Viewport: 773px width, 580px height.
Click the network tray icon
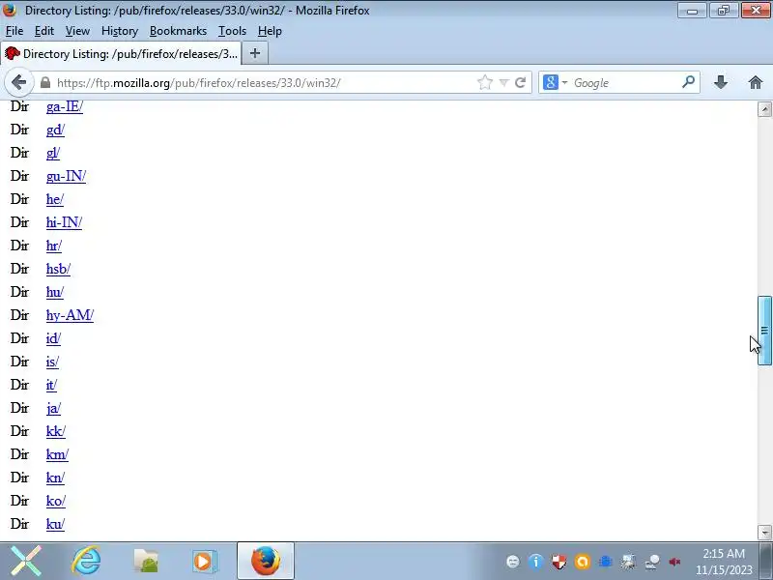[652, 562]
